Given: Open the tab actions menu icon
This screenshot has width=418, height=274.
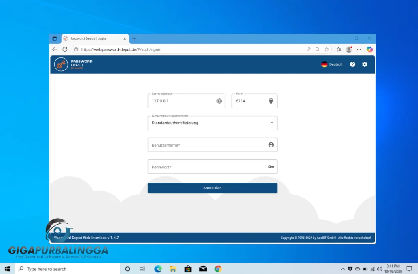Looking at the screenshot, I should [54, 38].
